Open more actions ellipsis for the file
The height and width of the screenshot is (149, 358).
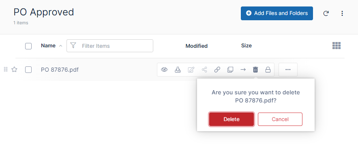click(x=288, y=70)
